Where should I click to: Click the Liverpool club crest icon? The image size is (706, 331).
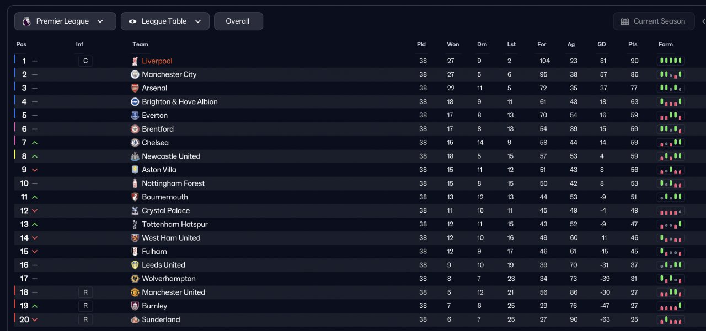(x=135, y=61)
